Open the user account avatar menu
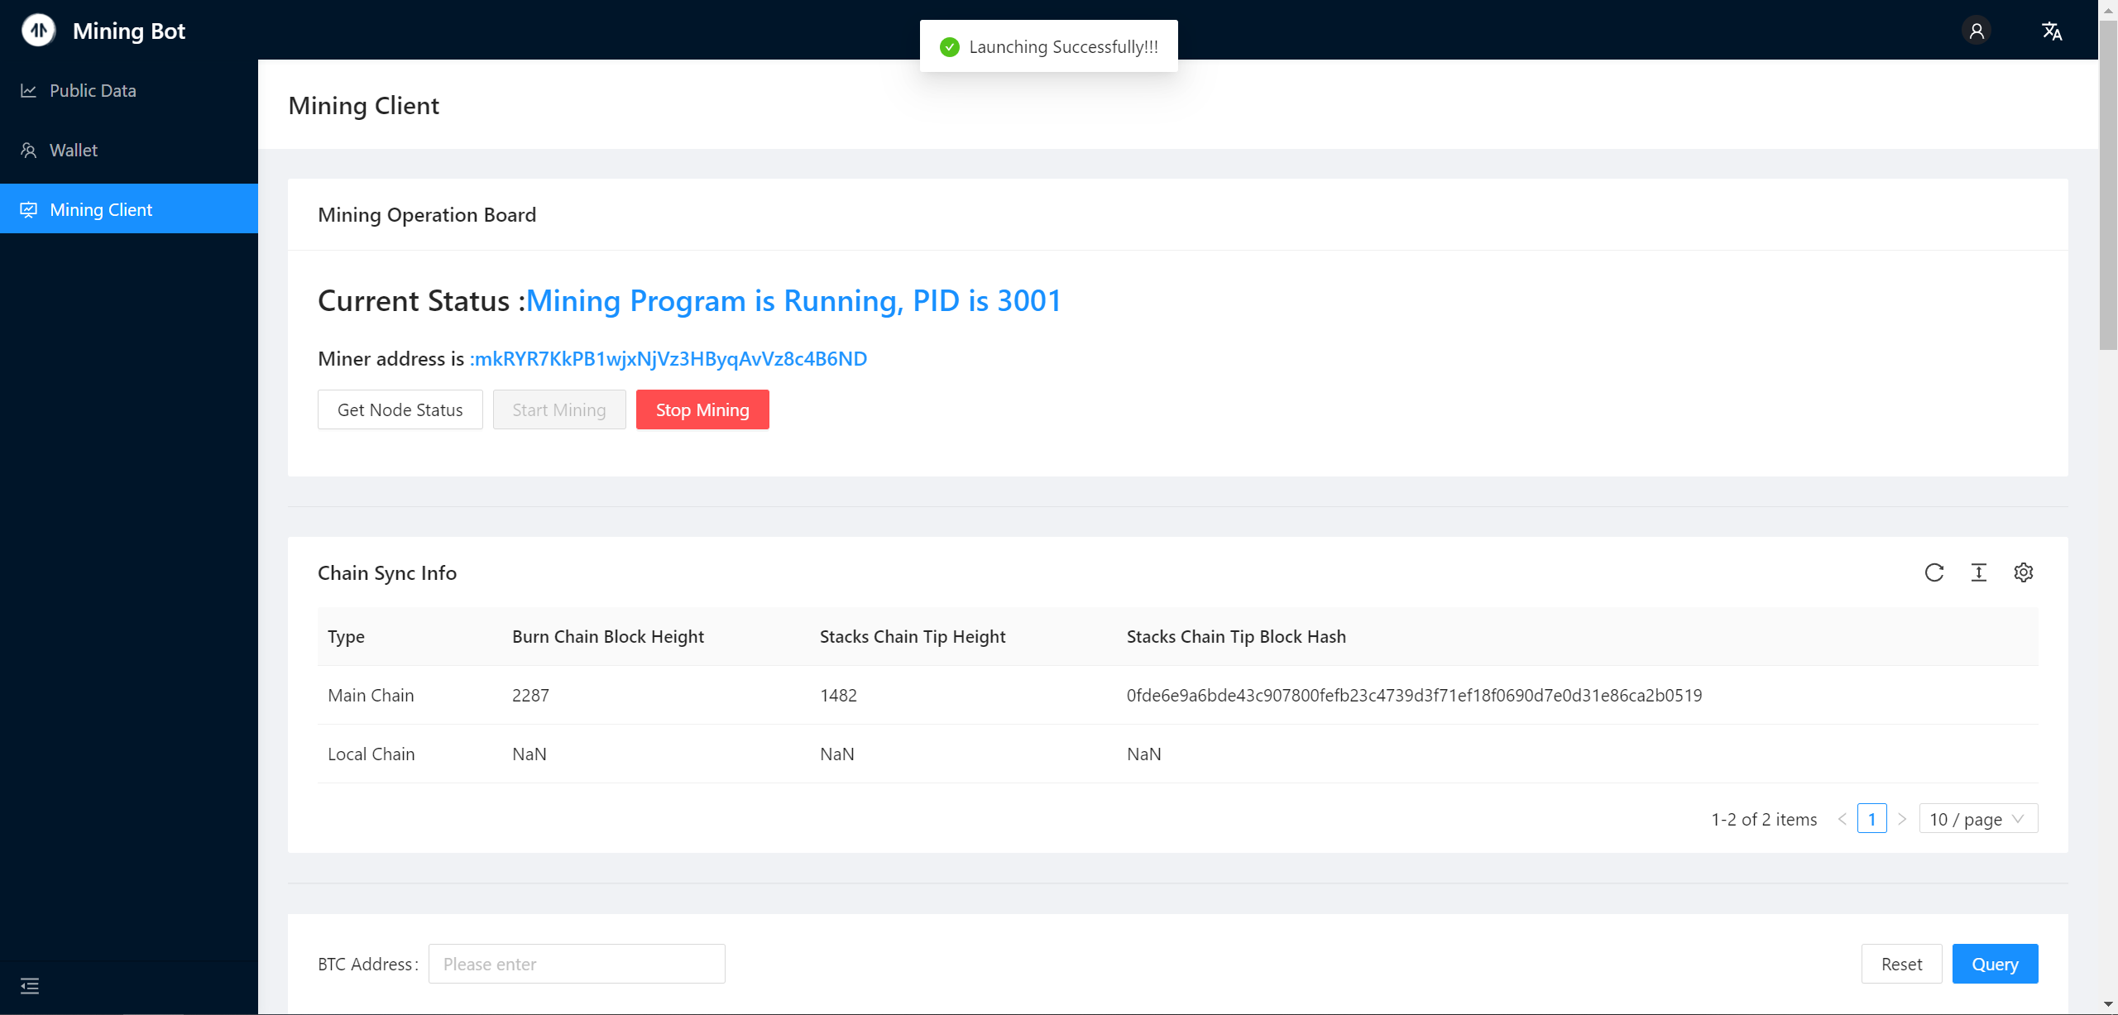Viewport: 2118px width, 1015px height. (1977, 31)
